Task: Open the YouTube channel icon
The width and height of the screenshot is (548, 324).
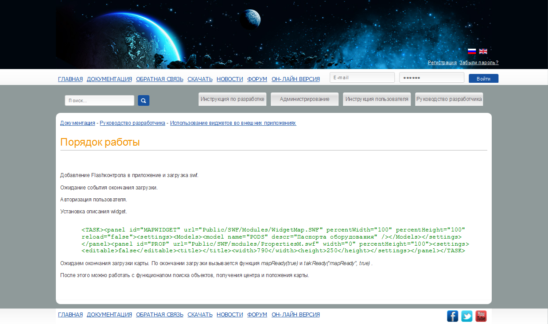Action: (x=481, y=316)
